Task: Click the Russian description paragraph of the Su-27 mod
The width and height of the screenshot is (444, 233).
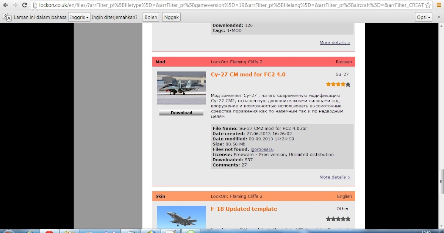Action: coord(277,106)
